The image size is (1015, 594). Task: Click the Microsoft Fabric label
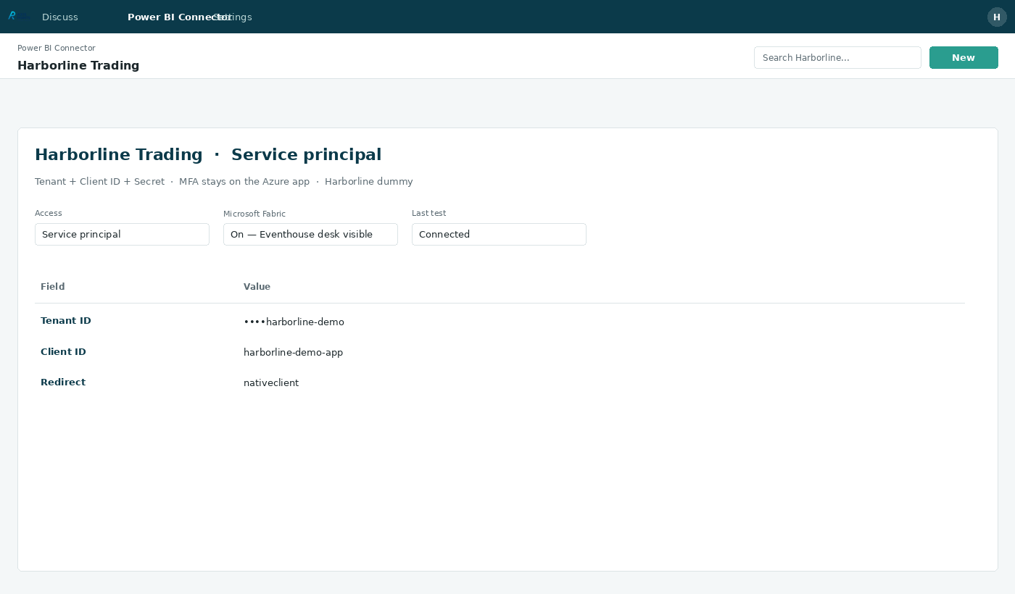[x=254, y=214]
